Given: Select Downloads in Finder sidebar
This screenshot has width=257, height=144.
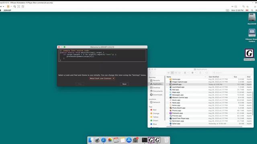Looking at the screenshot, I should click(x=156, y=95).
